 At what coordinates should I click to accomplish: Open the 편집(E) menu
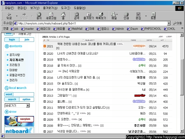tap(22, 8)
